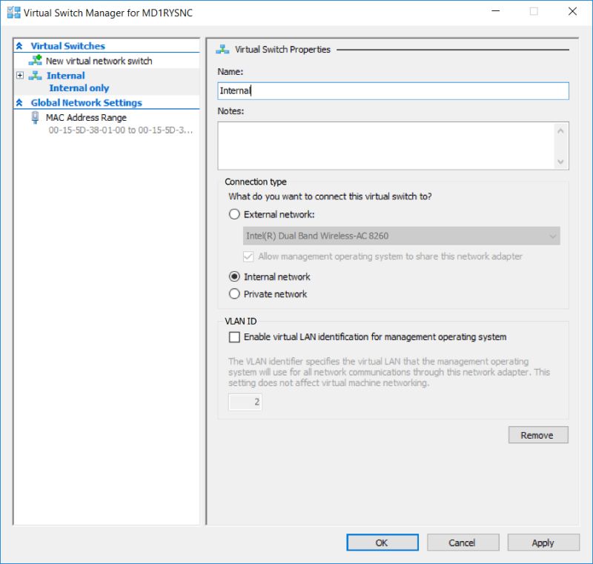Screen dimensions: 593x564
Task: Select the New virtual network switch icon
Action: [x=35, y=60]
